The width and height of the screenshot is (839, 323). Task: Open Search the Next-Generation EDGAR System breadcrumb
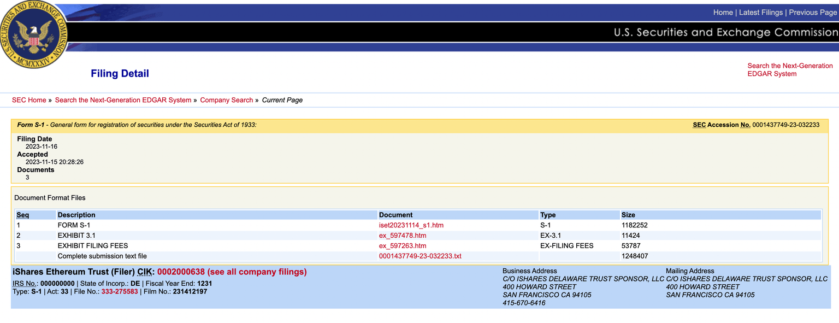[123, 100]
